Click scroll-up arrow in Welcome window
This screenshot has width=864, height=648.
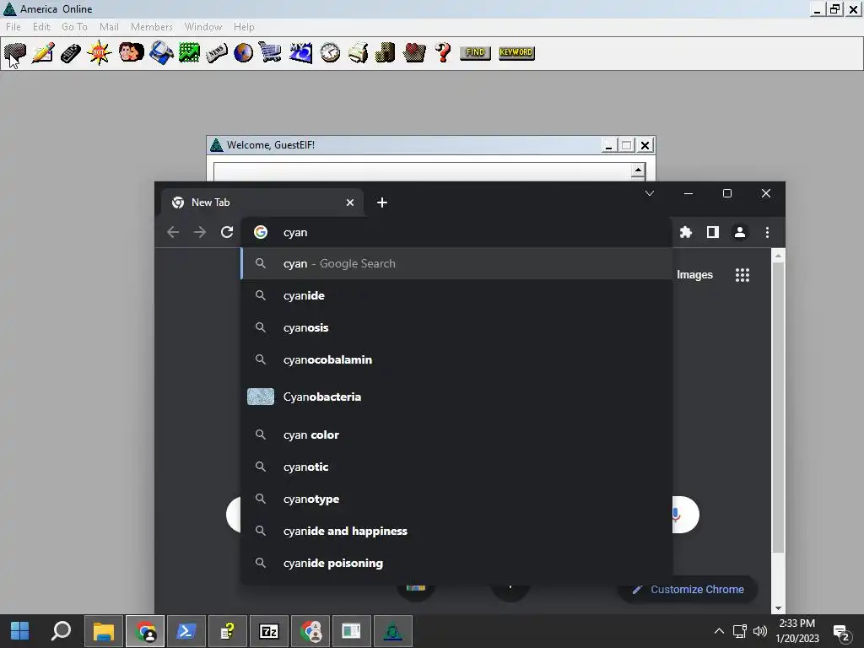pos(638,170)
